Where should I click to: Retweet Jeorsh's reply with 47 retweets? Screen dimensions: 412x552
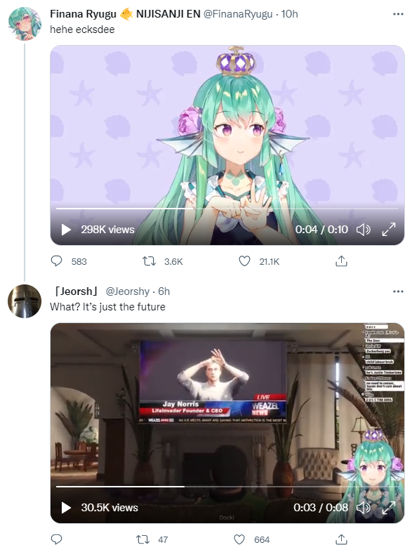pyautogui.click(x=143, y=539)
